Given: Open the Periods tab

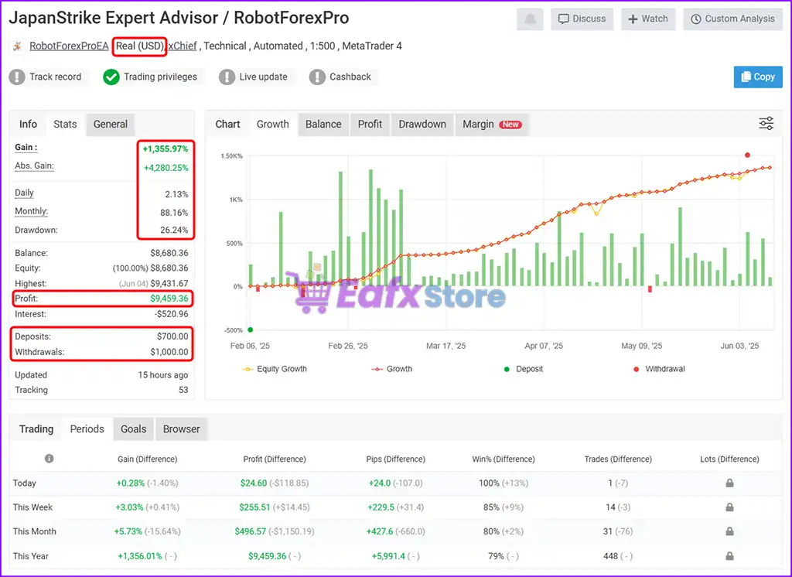Looking at the screenshot, I should (87, 429).
